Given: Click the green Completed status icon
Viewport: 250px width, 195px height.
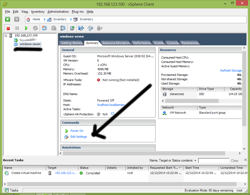Looking at the screenshot, I should pyautogui.click(x=81, y=173).
